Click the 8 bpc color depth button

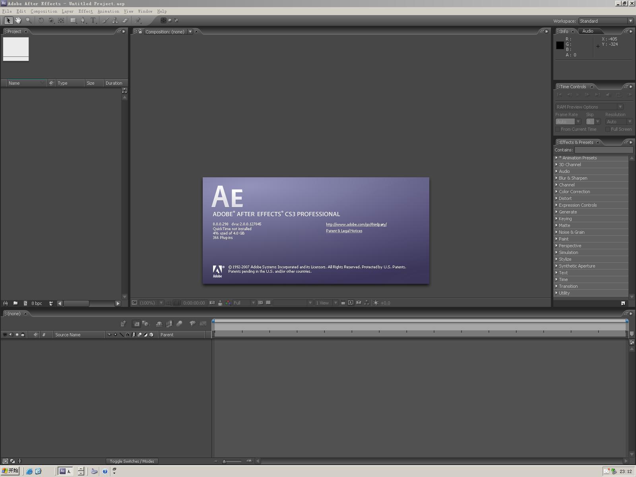37,303
